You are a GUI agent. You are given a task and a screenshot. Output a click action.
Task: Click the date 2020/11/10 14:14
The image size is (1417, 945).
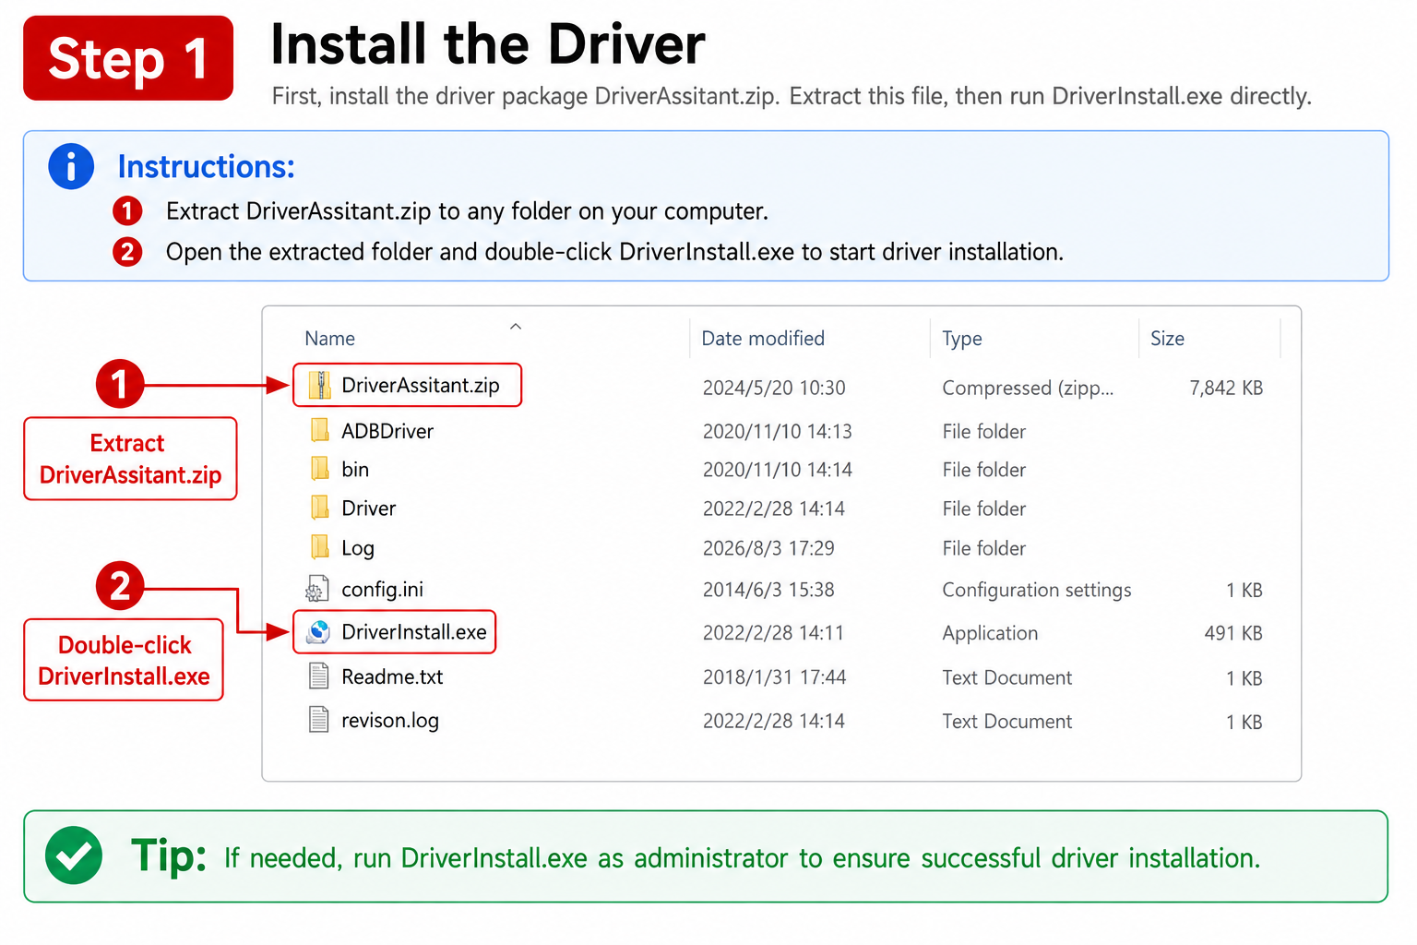tap(778, 470)
